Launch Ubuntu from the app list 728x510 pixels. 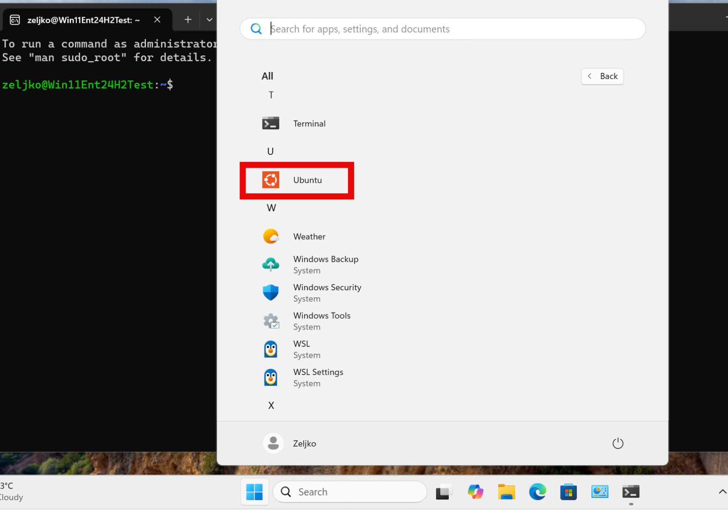coord(307,180)
